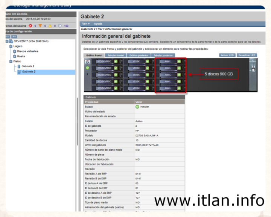Click the Gabinete 1 enclosure icon
Screen dimensions: 271x217
coord(19,66)
